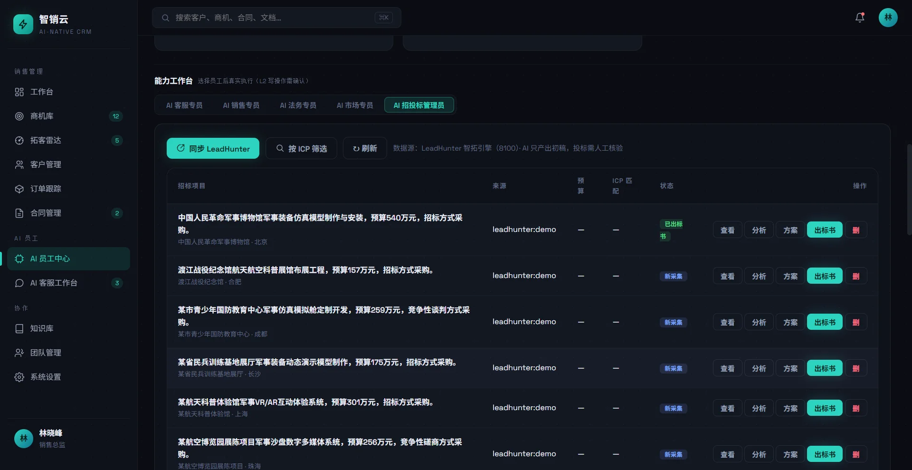
Task: Click 方案 for the 某市青少年国防教育中心 row
Action: coord(790,322)
